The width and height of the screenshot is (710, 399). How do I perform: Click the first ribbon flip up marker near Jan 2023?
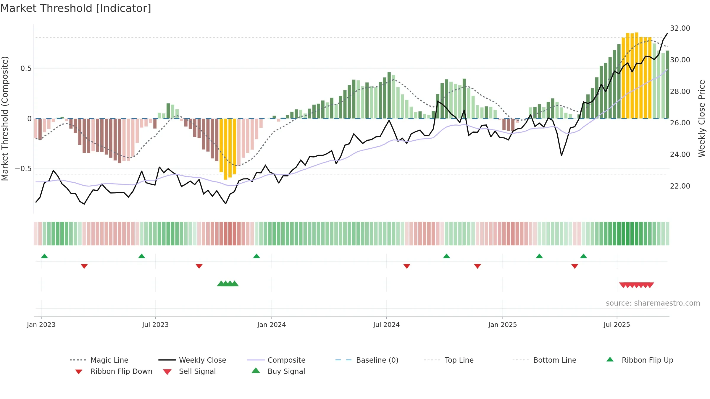[44, 256]
